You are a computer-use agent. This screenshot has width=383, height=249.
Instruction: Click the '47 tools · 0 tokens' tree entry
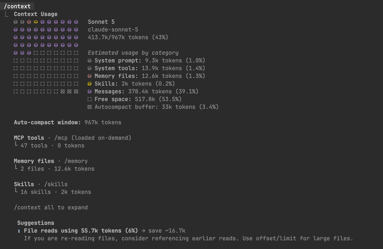coord(52,146)
